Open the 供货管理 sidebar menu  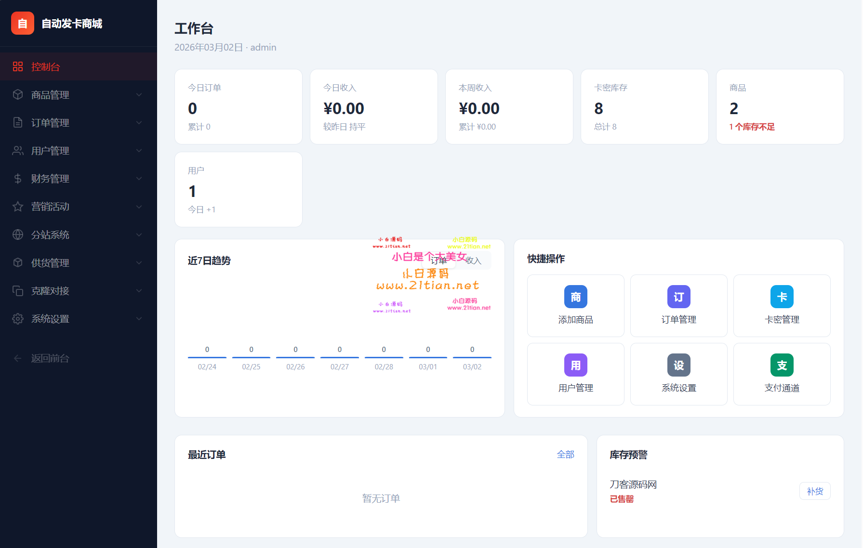(x=51, y=263)
